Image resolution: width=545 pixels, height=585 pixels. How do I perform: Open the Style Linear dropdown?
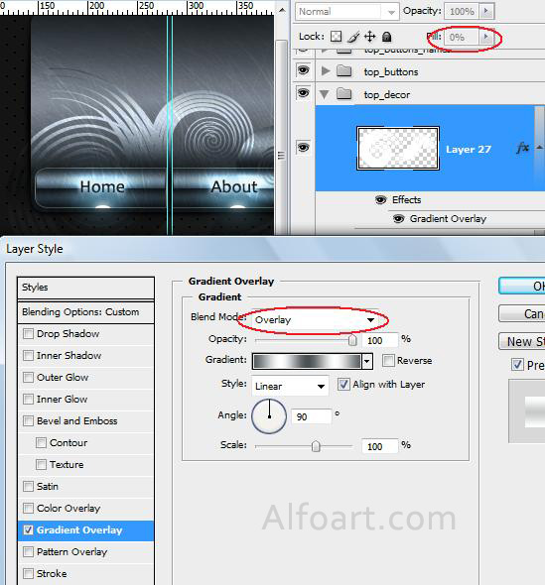point(290,386)
